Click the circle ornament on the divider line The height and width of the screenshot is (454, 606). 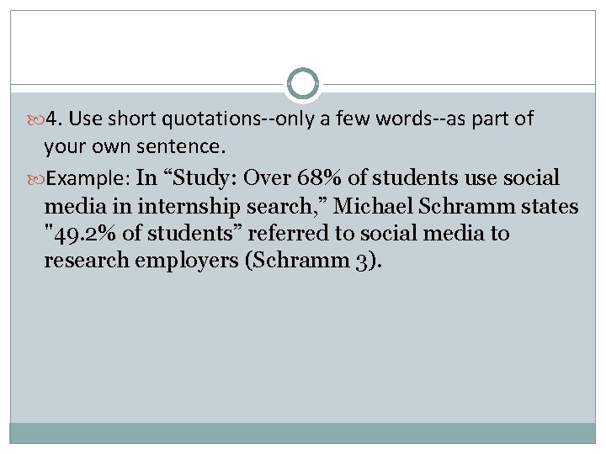[x=303, y=84]
